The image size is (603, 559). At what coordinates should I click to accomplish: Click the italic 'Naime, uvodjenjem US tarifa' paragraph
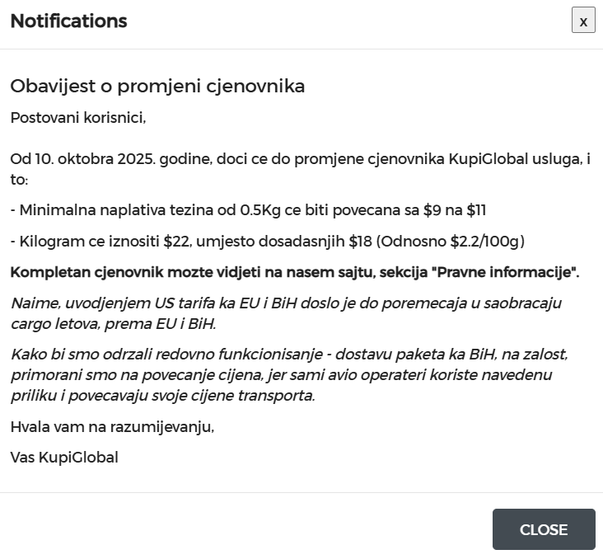[287, 313]
